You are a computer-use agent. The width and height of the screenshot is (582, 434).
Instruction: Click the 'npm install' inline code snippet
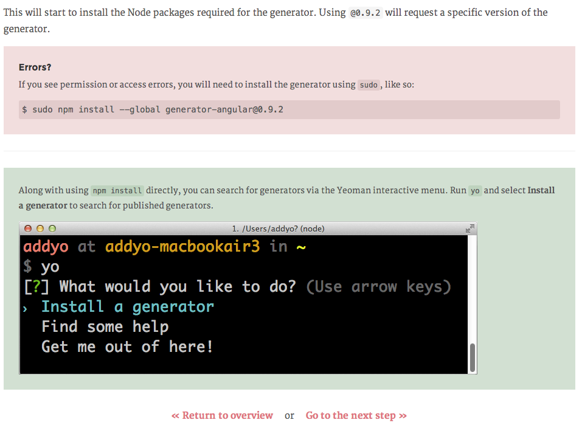[117, 191]
